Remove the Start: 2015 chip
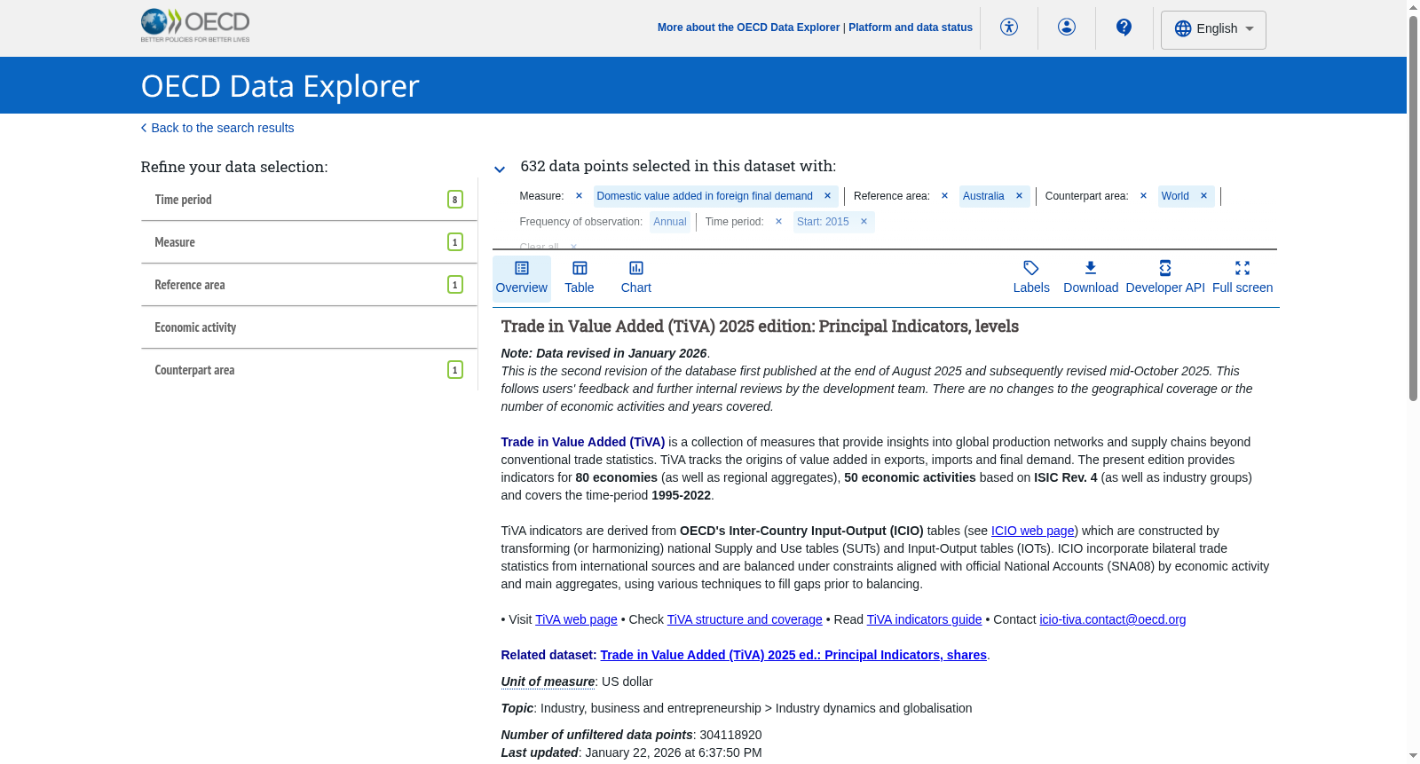This screenshot has width=1420, height=764. click(x=864, y=222)
